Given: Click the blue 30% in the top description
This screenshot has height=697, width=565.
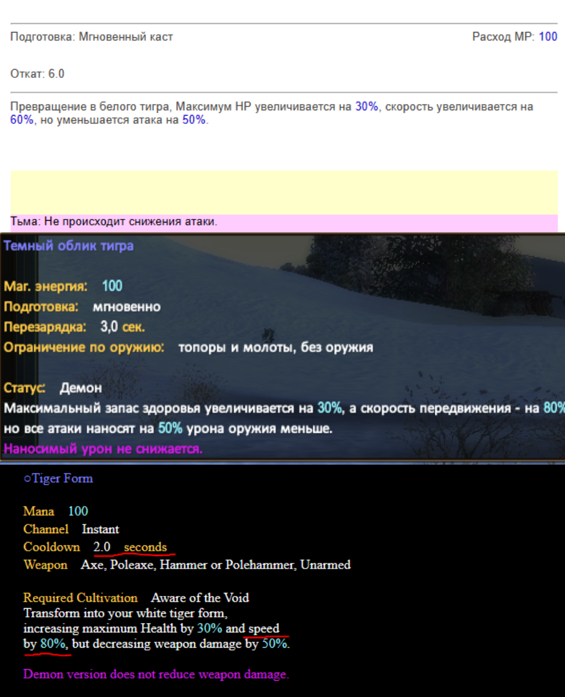Looking at the screenshot, I should tap(366, 107).
